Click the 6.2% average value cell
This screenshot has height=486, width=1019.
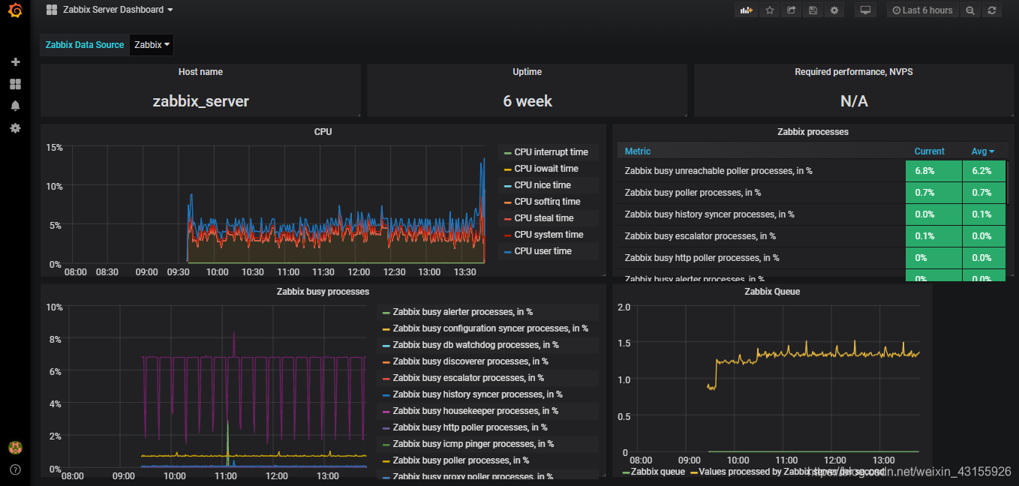[984, 171]
